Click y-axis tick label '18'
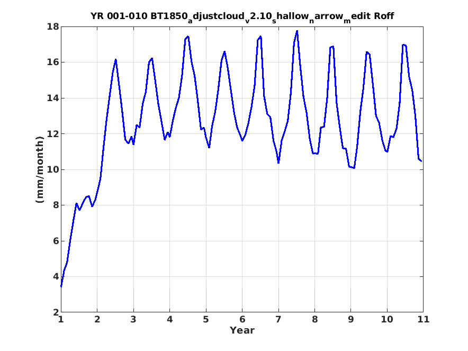468x351 pixels. point(53,27)
